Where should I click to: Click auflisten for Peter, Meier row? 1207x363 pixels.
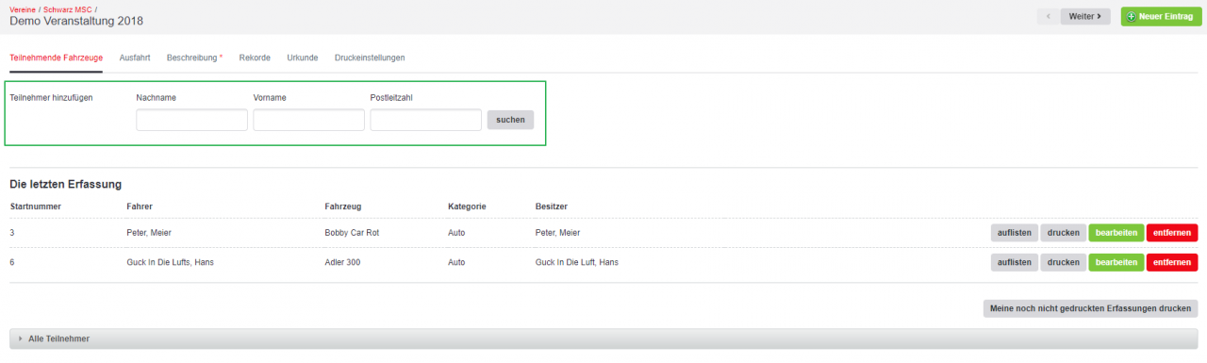click(x=1015, y=233)
